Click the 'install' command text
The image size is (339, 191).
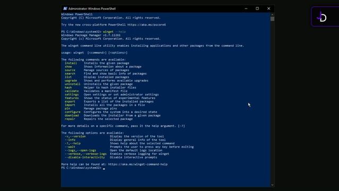pyautogui.click(x=70, y=63)
